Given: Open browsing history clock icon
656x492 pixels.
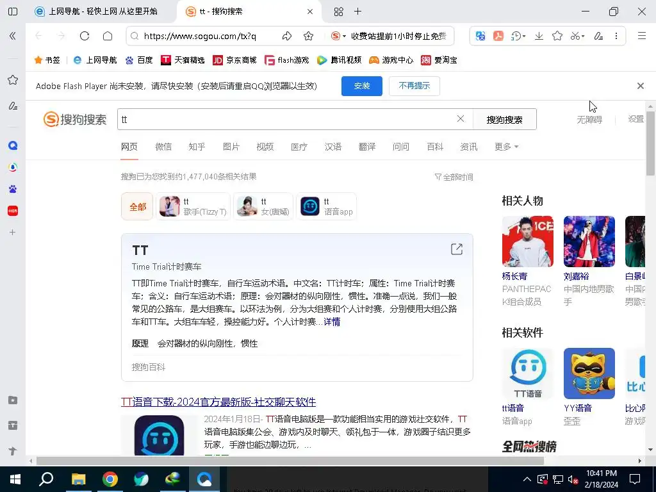Looking at the screenshot, I should [x=518, y=36].
